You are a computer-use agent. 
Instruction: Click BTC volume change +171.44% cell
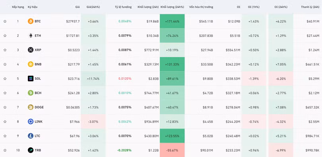tap(172, 21)
